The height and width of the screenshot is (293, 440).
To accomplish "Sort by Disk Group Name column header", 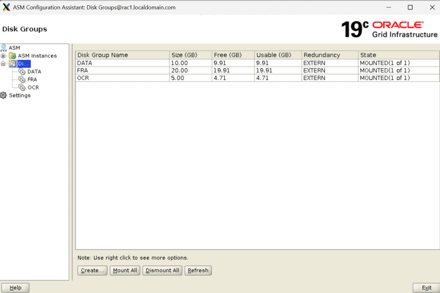I will [x=122, y=55].
